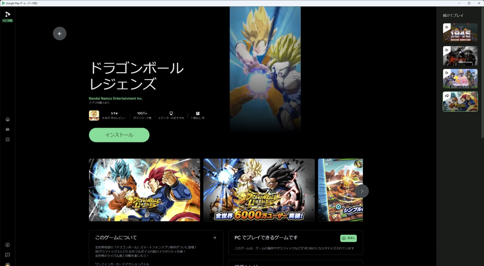Screen dimensions: 484x266
Task: Open Bandai Namco Entertainment Inc. developer link
Action: (x=116, y=98)
